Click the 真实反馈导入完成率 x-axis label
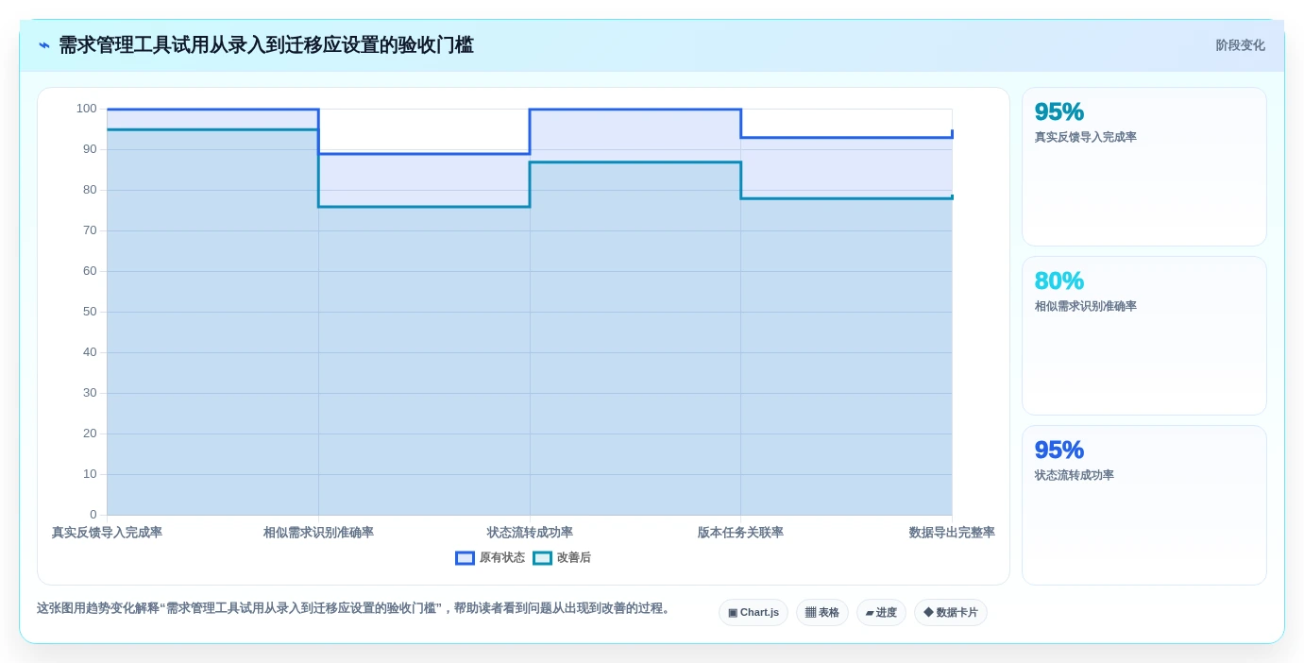Screen dimensions: 1304x663 [107, 533]
